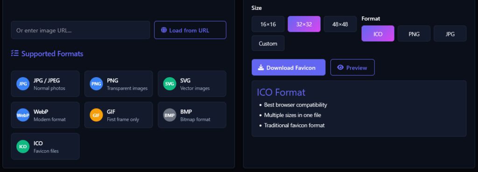The height and width of the screenshot is (172, 478).
Task: Click the orange GIF circle icon
Action: click(96, 115)
